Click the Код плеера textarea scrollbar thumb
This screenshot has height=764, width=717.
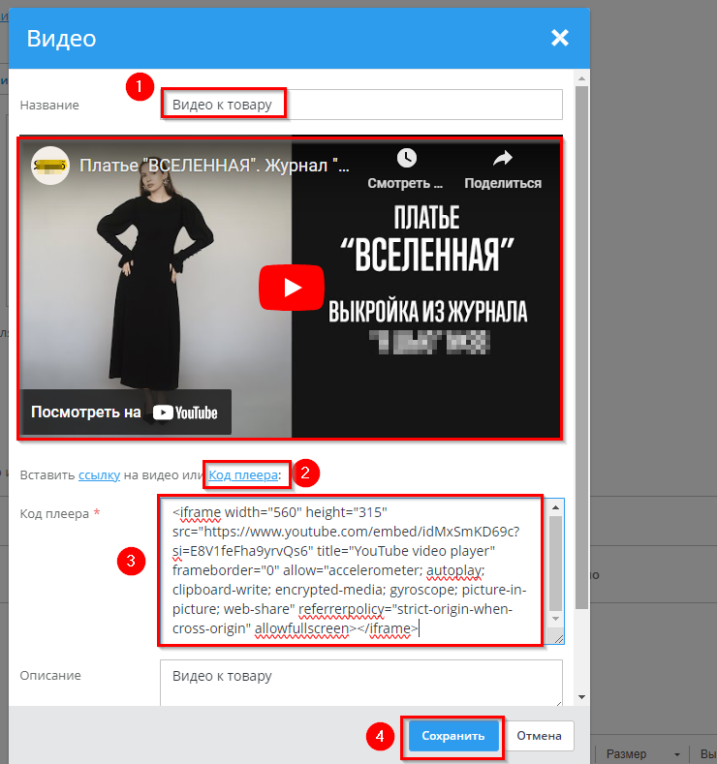555,562
